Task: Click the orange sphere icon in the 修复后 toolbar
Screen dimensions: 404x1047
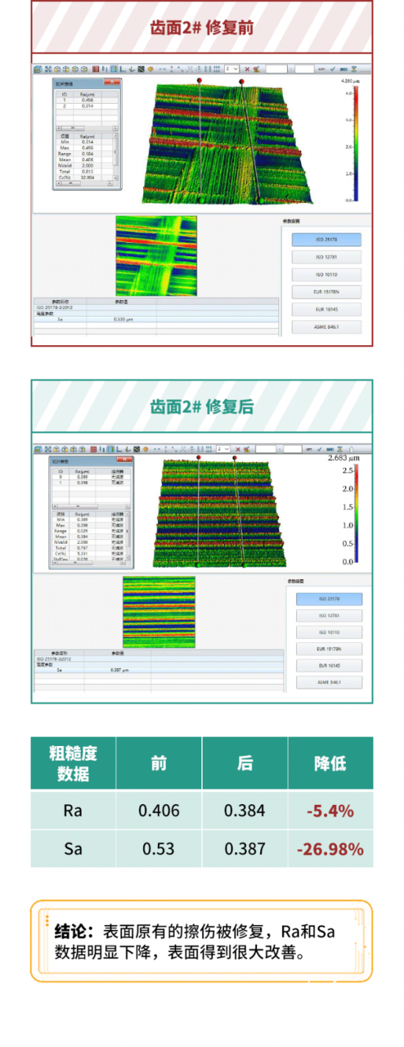Action: pos(145,448)
